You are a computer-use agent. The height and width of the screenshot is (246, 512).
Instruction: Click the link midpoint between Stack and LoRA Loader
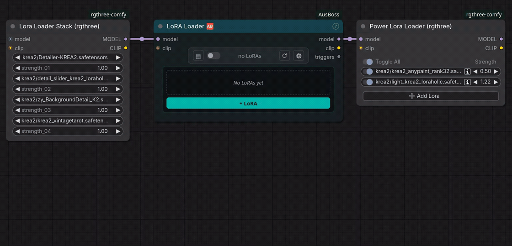point(142,39)
